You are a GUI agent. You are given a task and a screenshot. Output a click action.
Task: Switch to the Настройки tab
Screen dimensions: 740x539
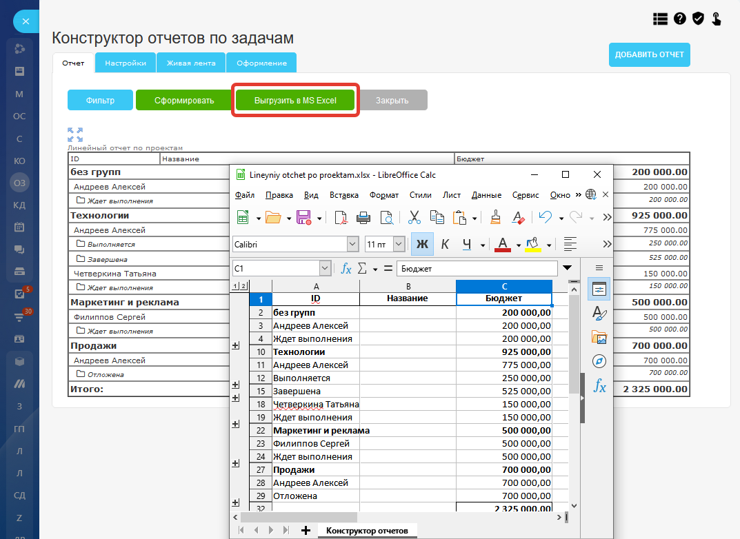126,63
